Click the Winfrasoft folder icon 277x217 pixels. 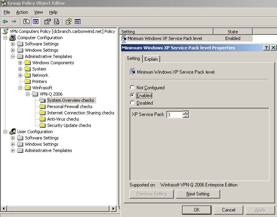(x=28, y=88)
